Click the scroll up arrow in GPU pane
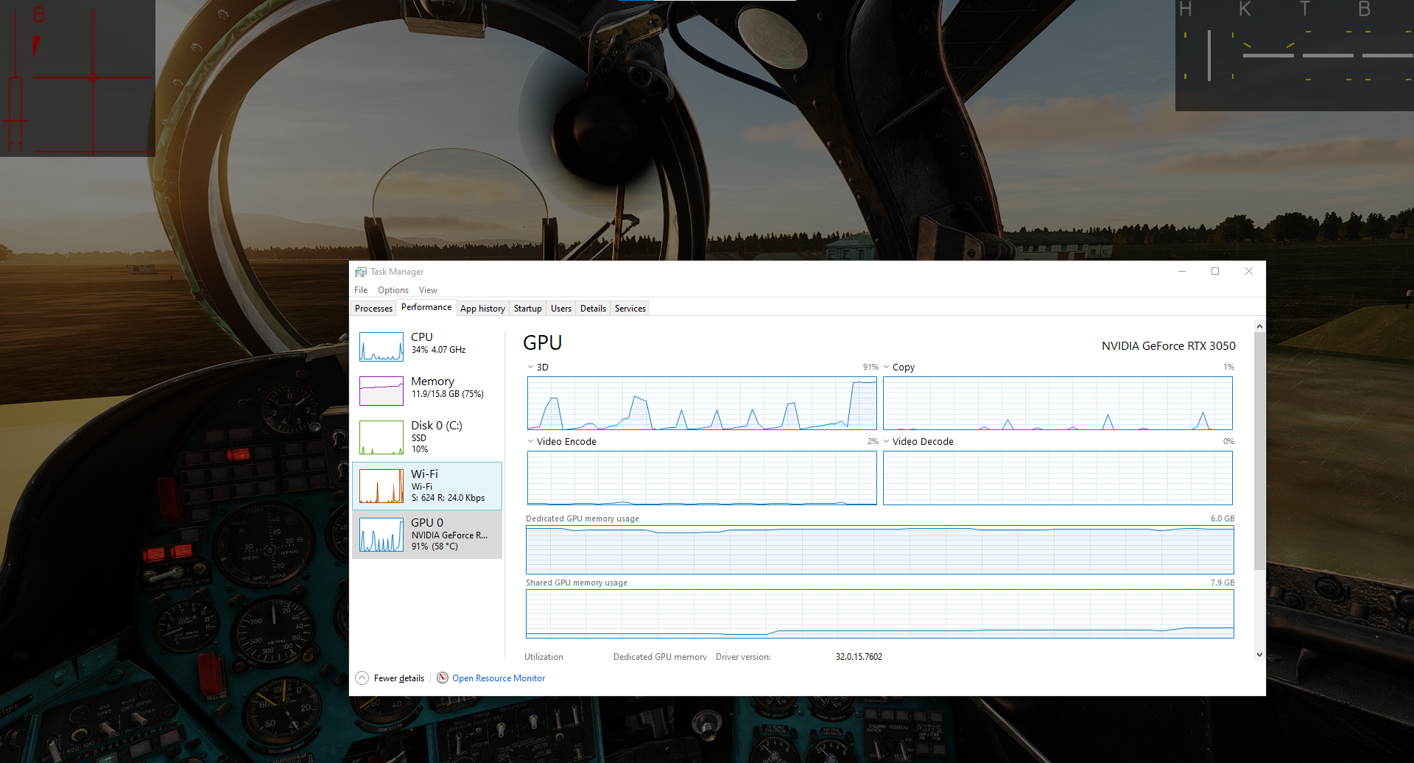The image size is (1414, 763). click(1259, 326)
